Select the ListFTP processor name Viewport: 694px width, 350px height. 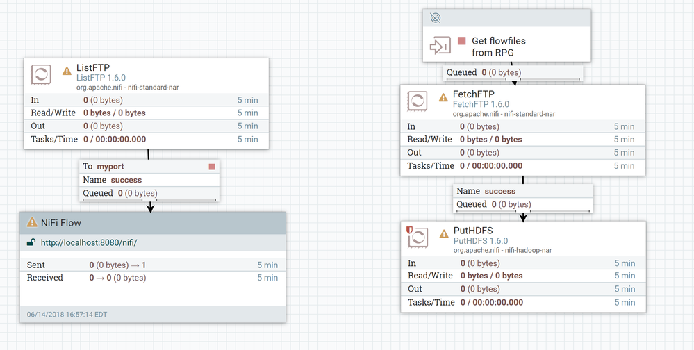pyautogui.click(x=93, y=67)
